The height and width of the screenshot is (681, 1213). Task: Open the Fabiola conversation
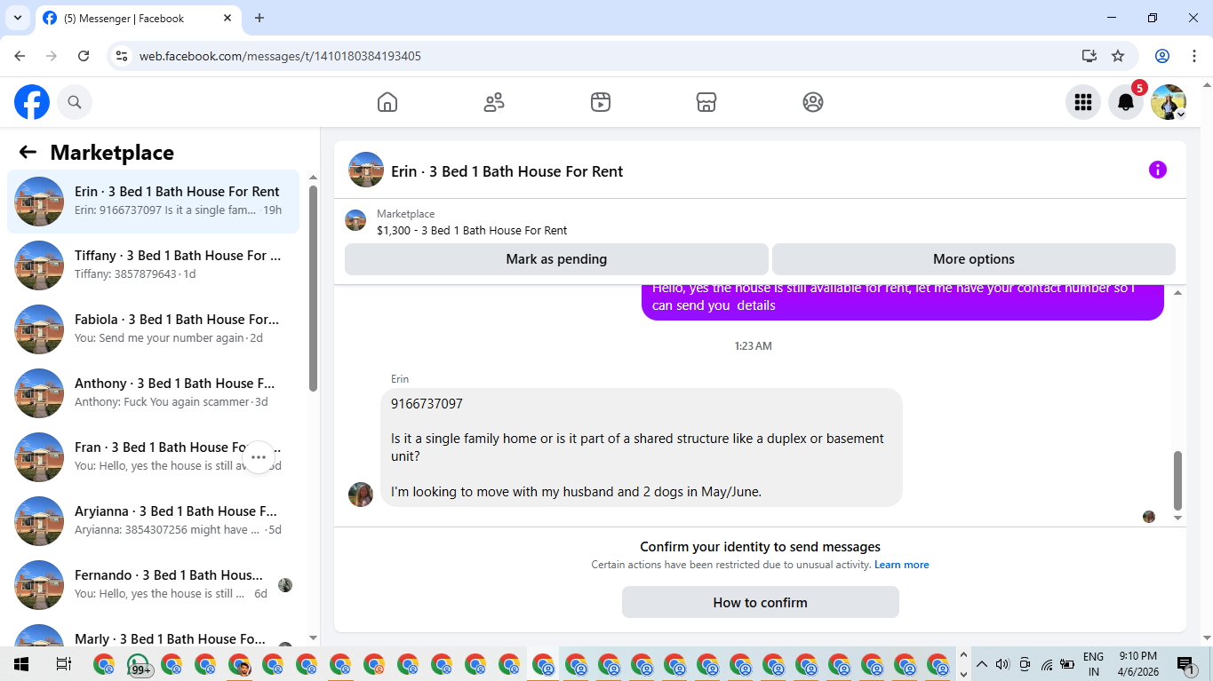(154, 329)
